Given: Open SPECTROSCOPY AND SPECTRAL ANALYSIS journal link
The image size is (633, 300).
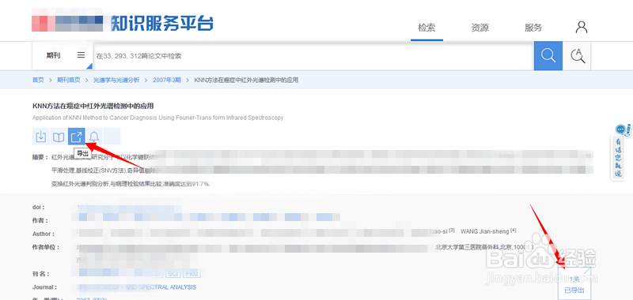Looking at the screenshot, I should click(x=136, y=287).
